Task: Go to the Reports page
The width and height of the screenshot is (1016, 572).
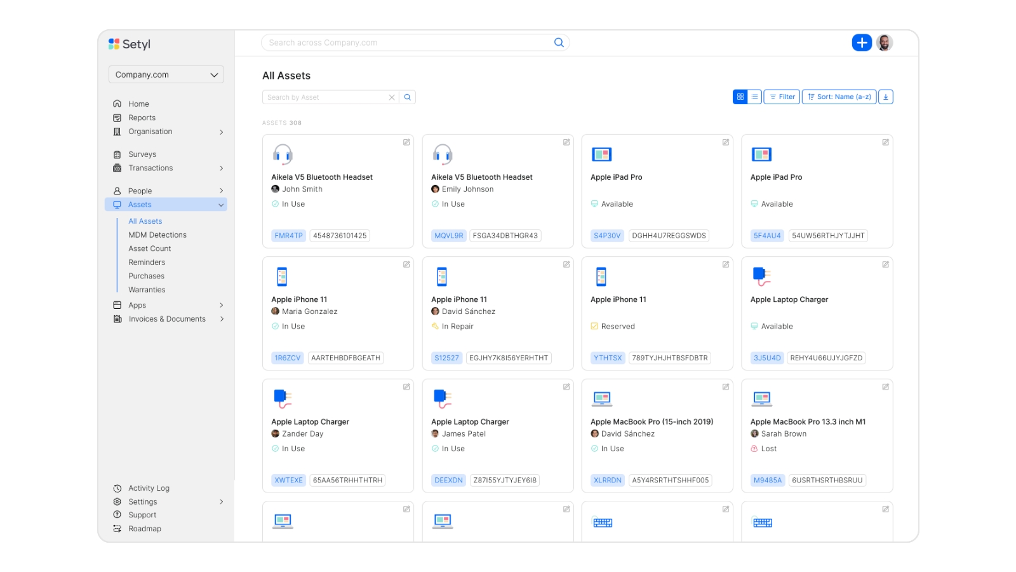Action: coord(142,118)
